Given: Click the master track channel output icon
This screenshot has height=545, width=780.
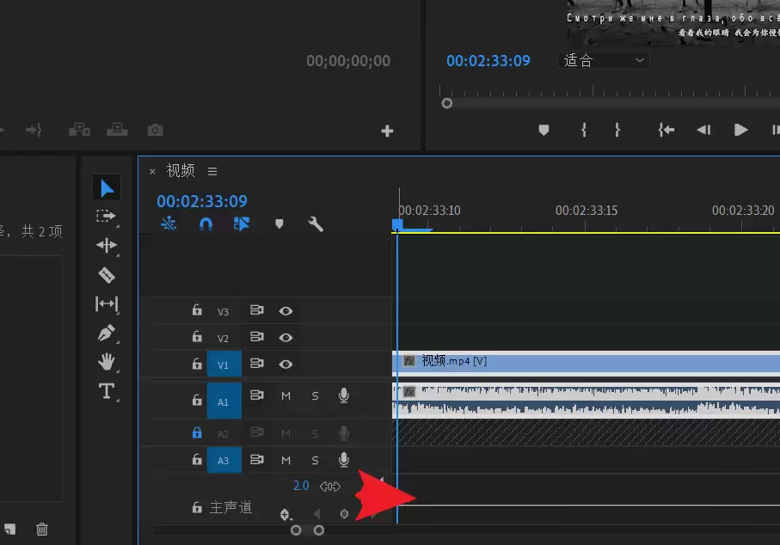Looking at the screenshot, I should [x=330, y=487].
